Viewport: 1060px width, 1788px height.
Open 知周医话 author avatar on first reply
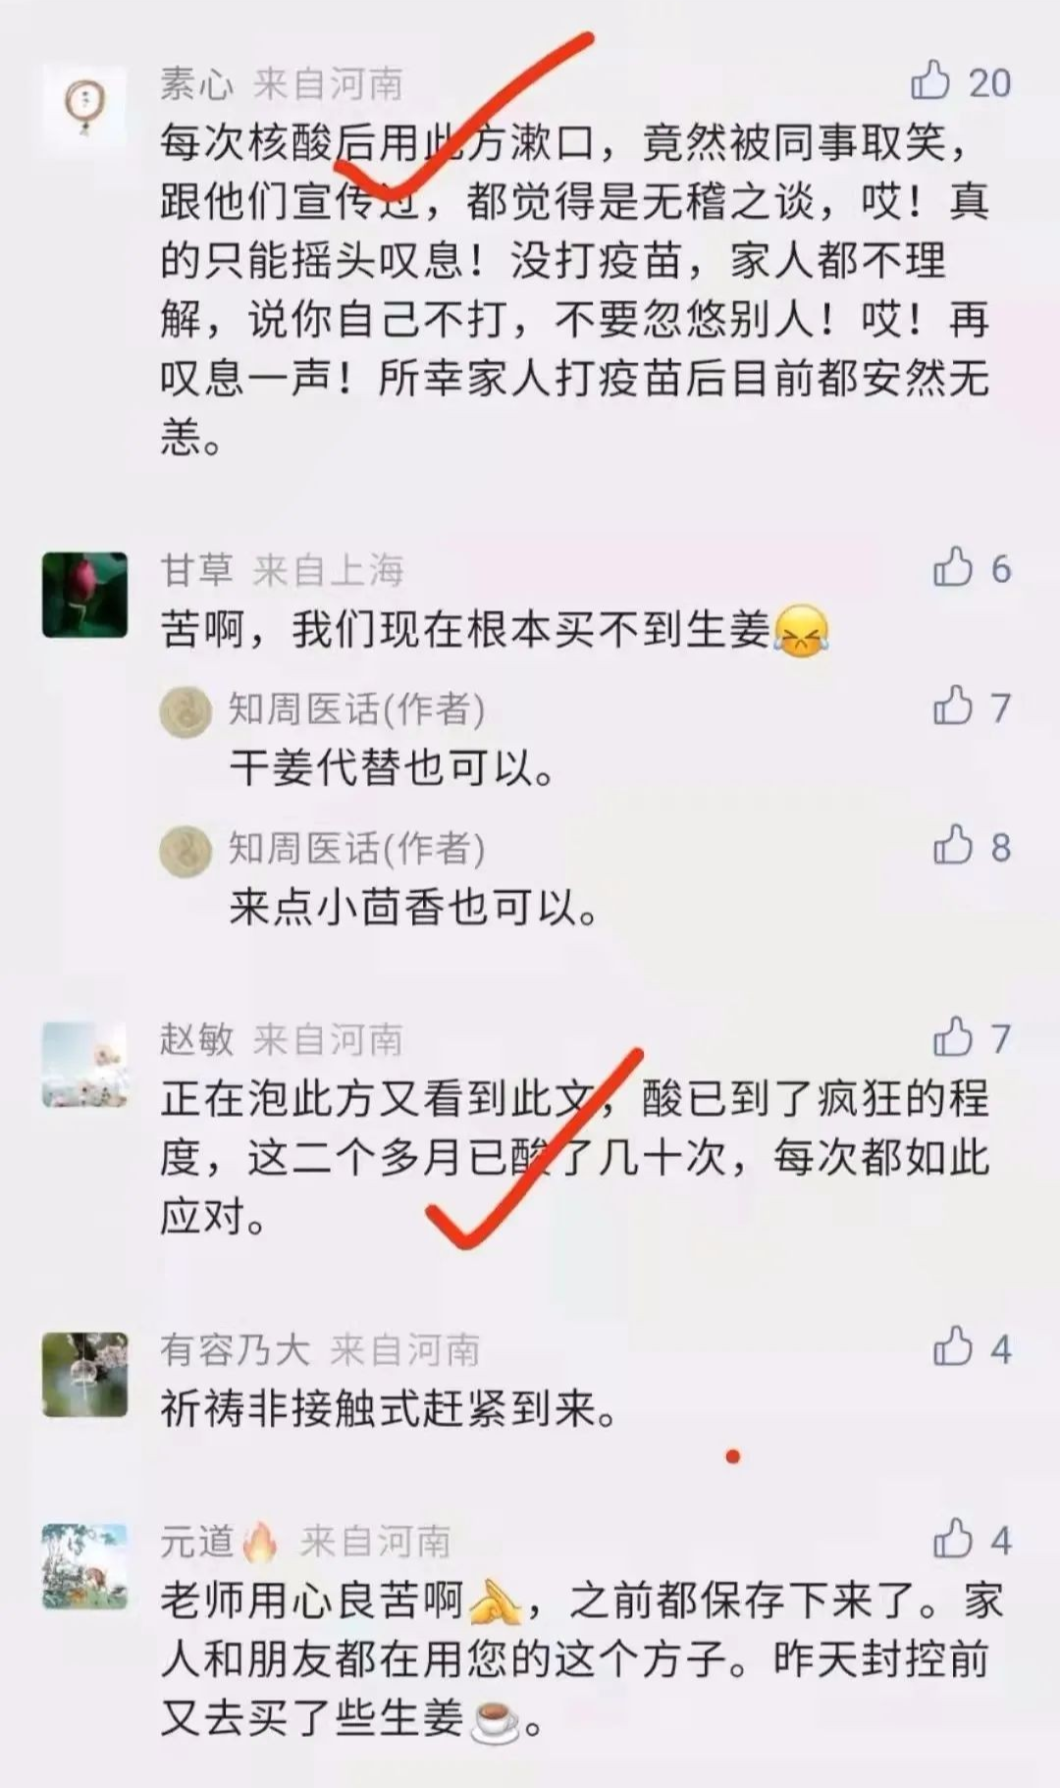point(185,710)
